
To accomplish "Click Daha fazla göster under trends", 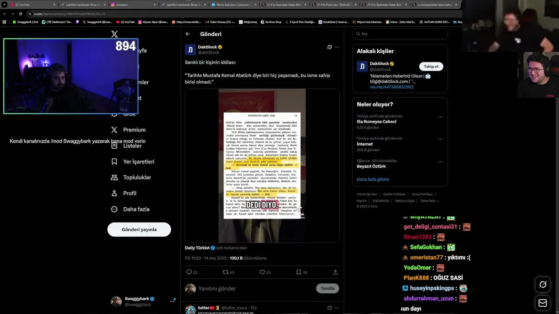I will (x=373, y=179).
